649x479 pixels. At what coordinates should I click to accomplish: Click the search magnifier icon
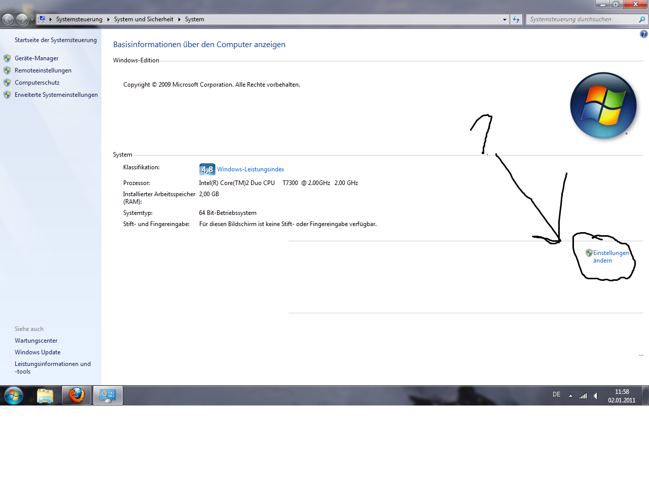[642, 19]
